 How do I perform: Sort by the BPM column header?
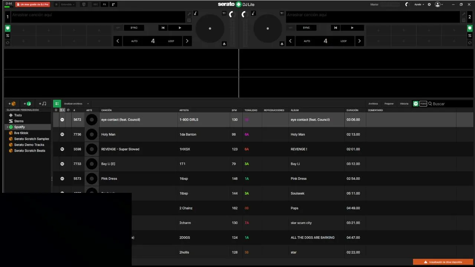234,110
